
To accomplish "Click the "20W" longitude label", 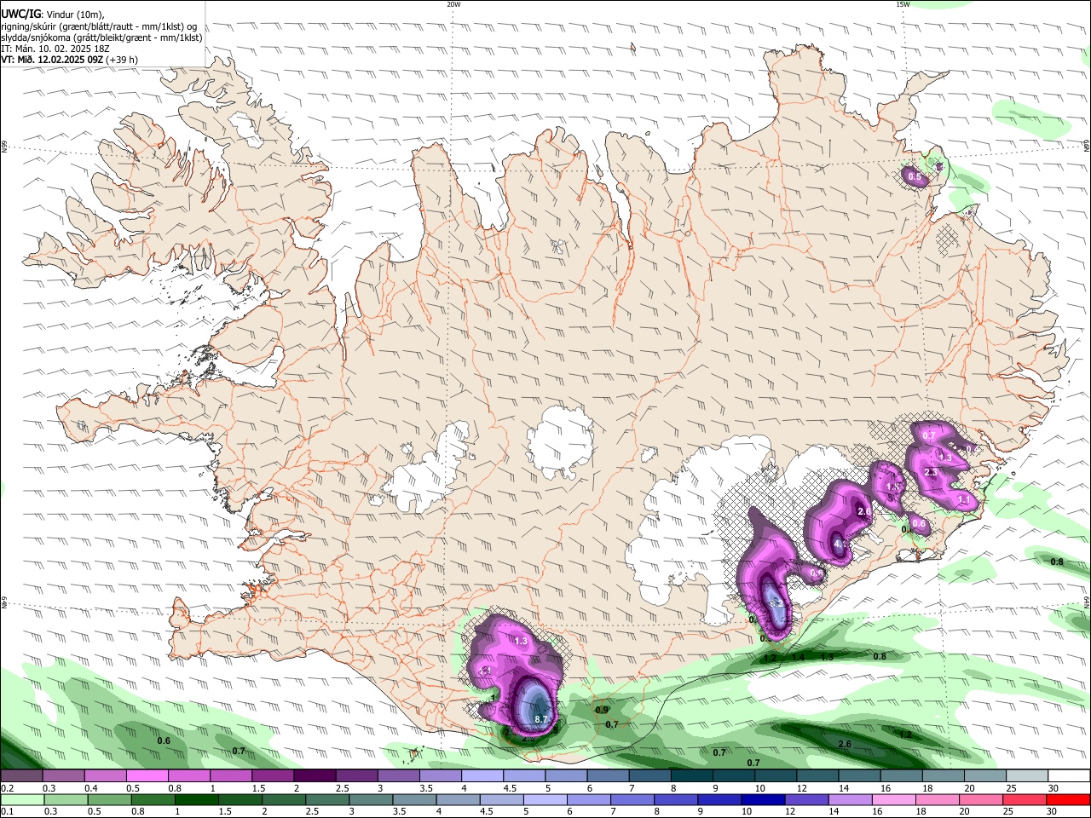I will point(453,4).
